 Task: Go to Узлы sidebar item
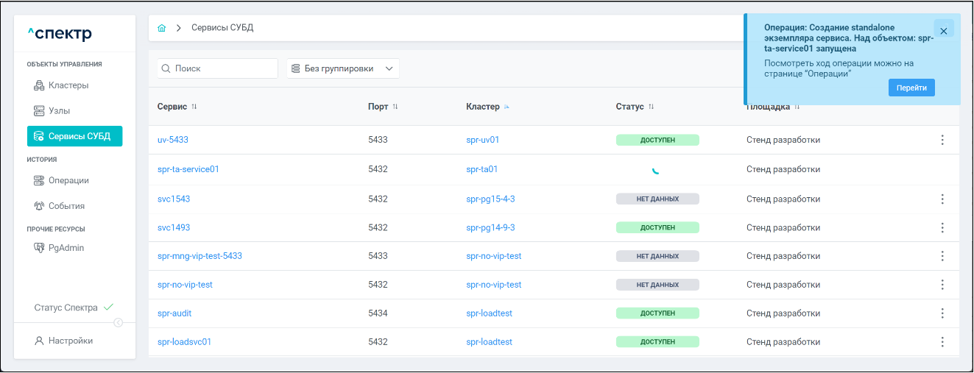tap(63, 111)
